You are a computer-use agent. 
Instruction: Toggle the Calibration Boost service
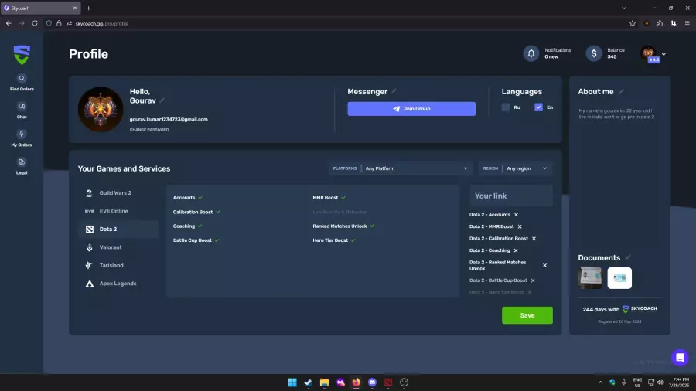point(196,212)
